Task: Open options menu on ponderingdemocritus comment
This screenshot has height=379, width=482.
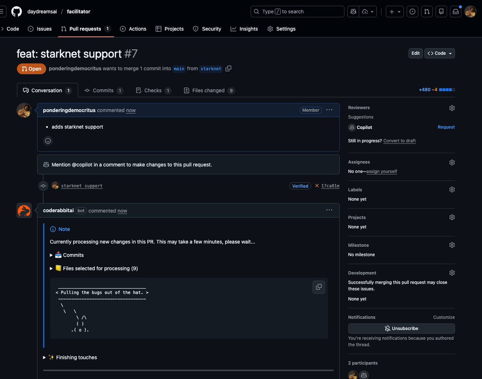Action: coord(329,110)
